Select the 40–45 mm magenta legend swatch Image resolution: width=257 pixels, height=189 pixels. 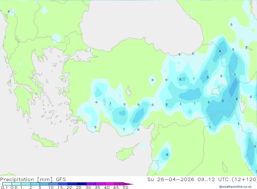point(110,184)
